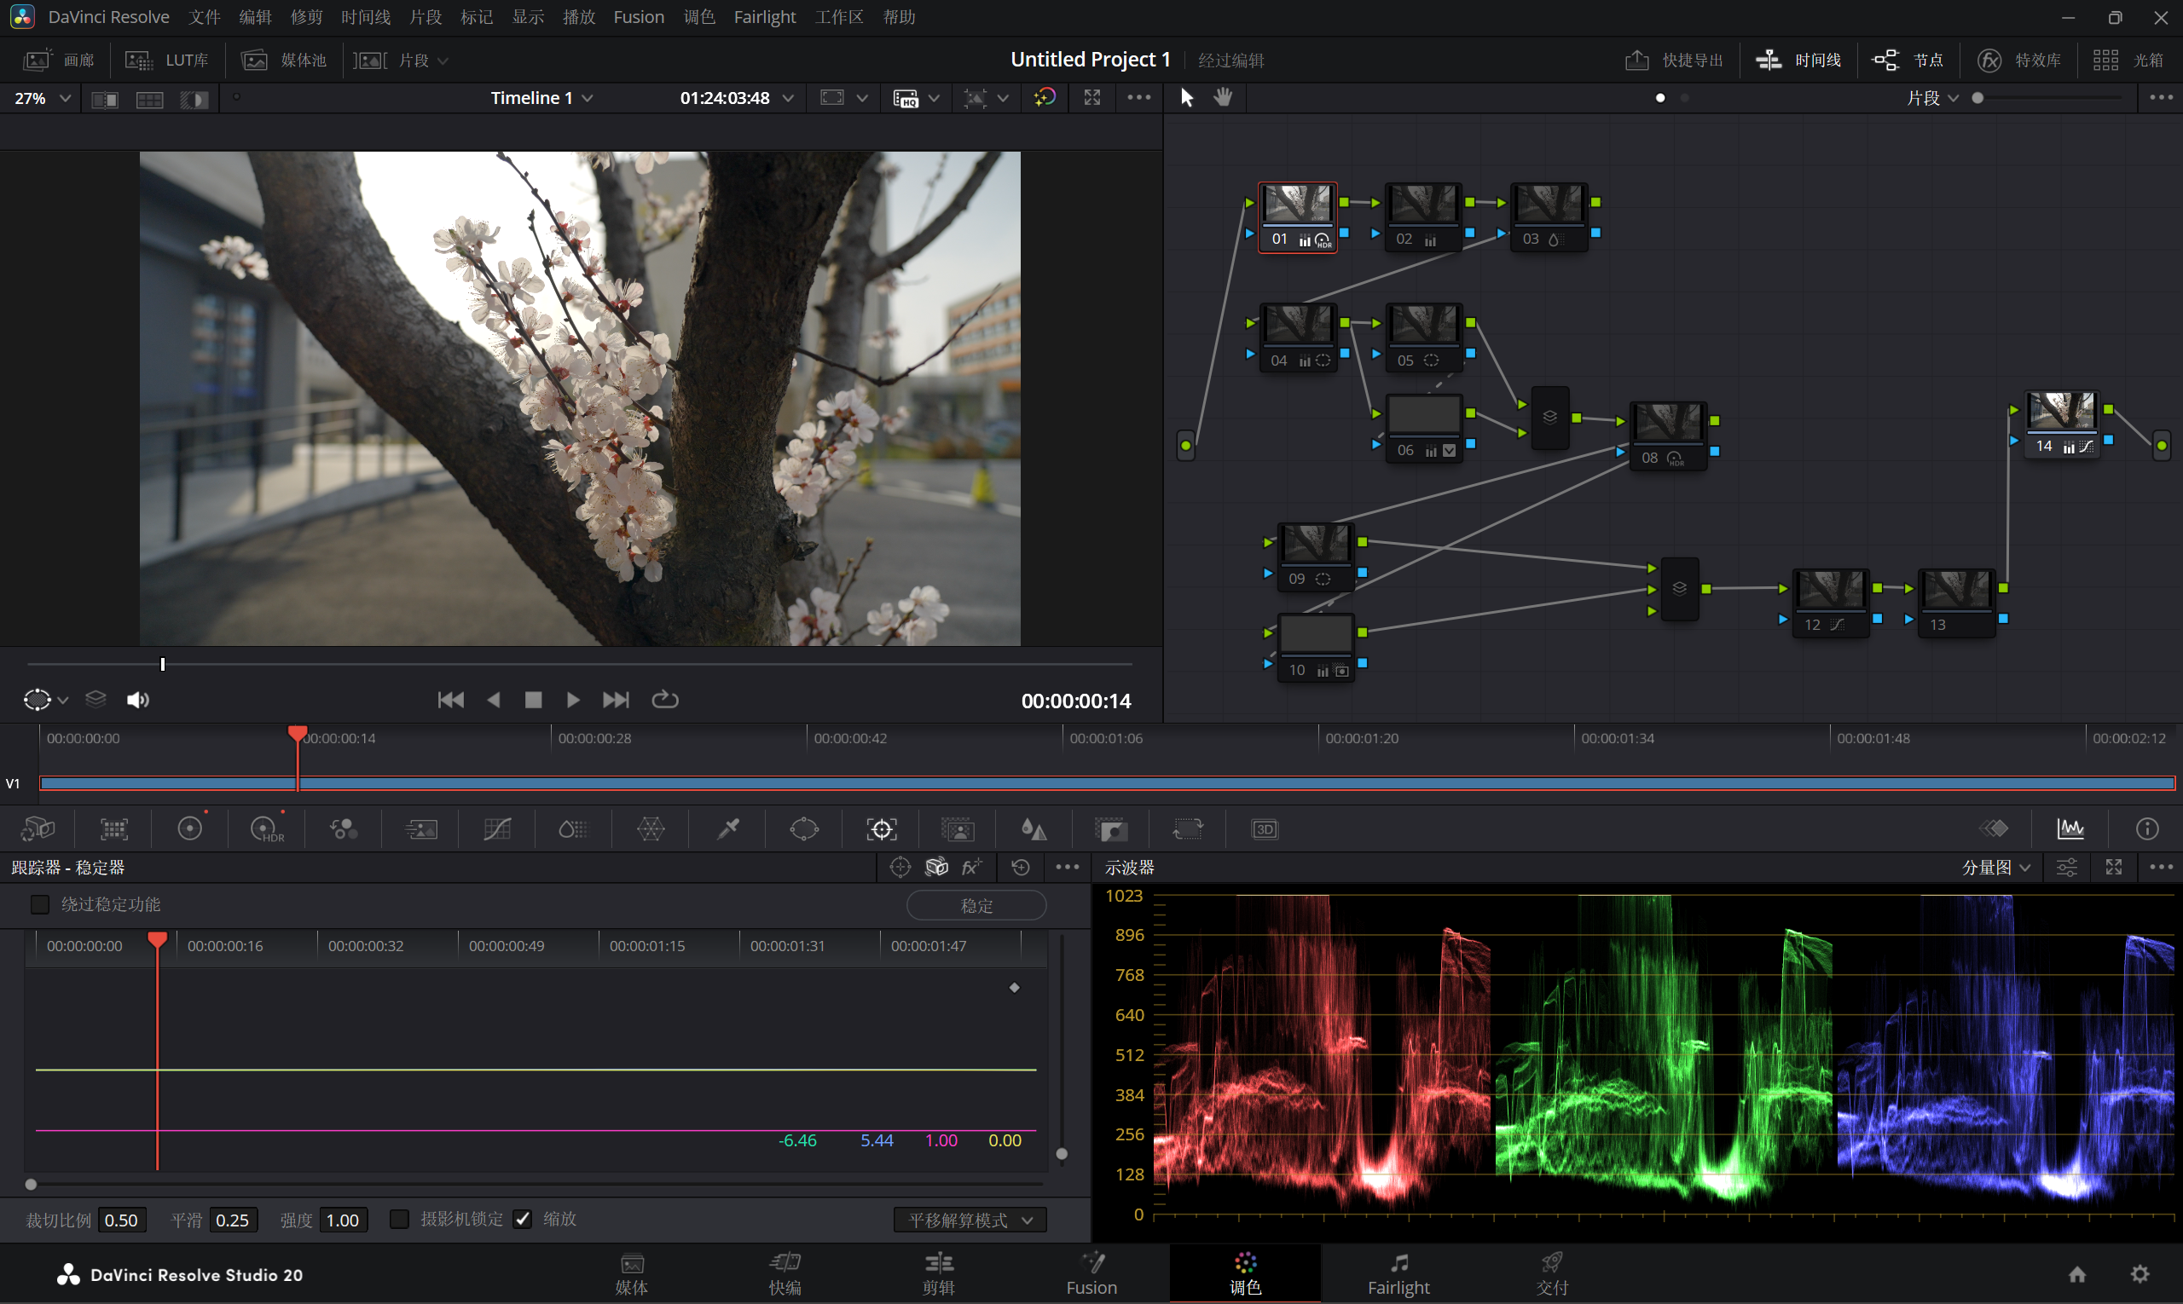The width and height of the screenshot is (2183, 1304).
Task: Click the 稳定 stabilize button
Action: [x=976, y=905]
